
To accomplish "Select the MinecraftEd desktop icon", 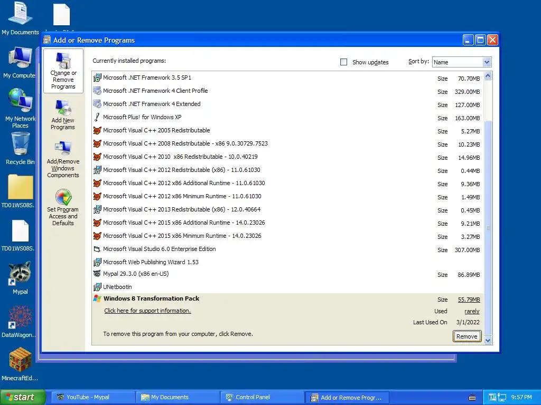I will point(20,364).
